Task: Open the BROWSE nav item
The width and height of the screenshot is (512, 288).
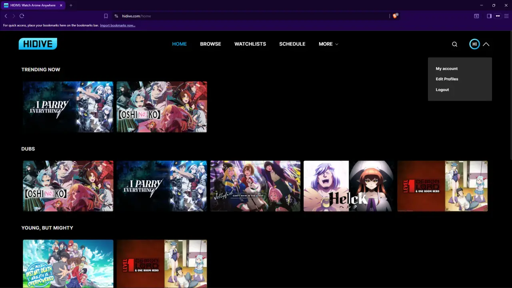Action: tap(210, 44)
